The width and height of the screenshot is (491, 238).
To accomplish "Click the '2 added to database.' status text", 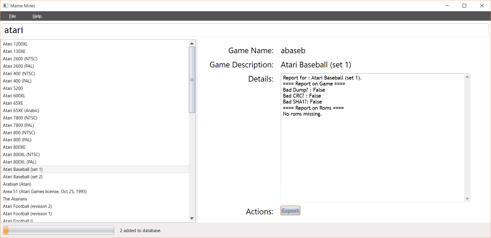I will (141, 231).
